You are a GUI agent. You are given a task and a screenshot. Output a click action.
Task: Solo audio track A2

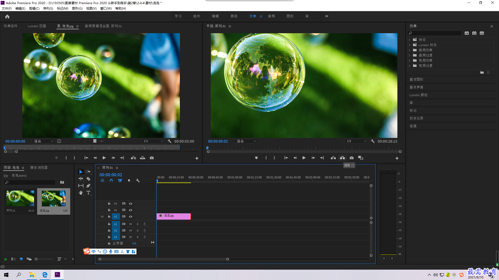pyautogui.click(x=137, y=231)
